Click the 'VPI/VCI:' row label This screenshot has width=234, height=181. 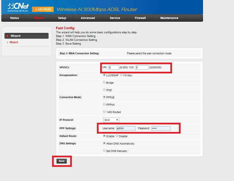click(x=64, y=67)
